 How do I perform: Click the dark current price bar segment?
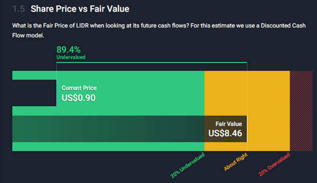[x=34, y=93]
